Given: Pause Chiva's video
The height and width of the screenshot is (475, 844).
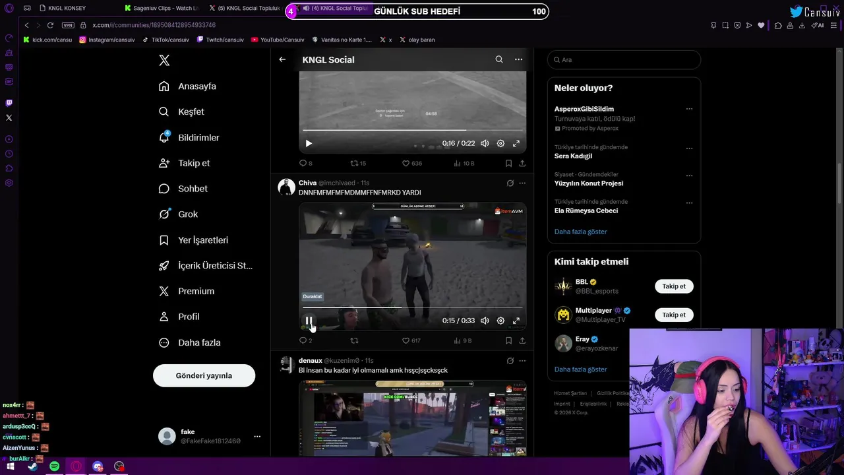Looking at the screenshot, I should (x=309, y=321).
